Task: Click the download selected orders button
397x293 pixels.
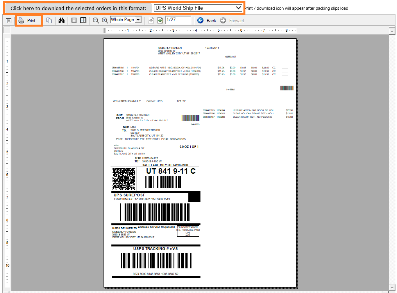Action: pos(78,8)
